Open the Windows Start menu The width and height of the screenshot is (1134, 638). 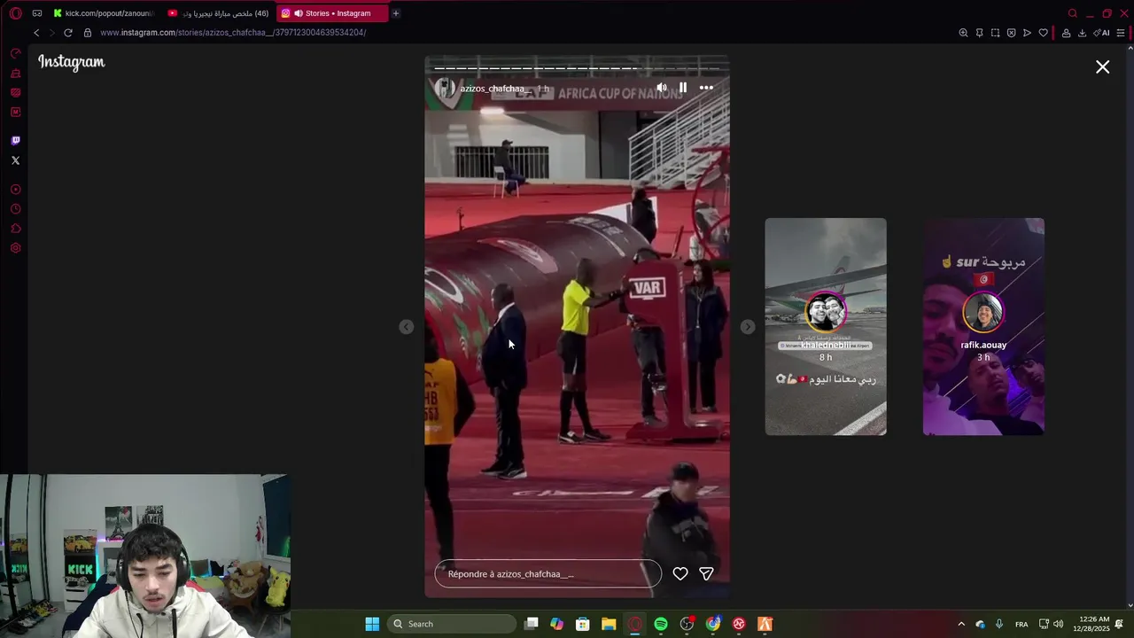click(x=372, y=624)
